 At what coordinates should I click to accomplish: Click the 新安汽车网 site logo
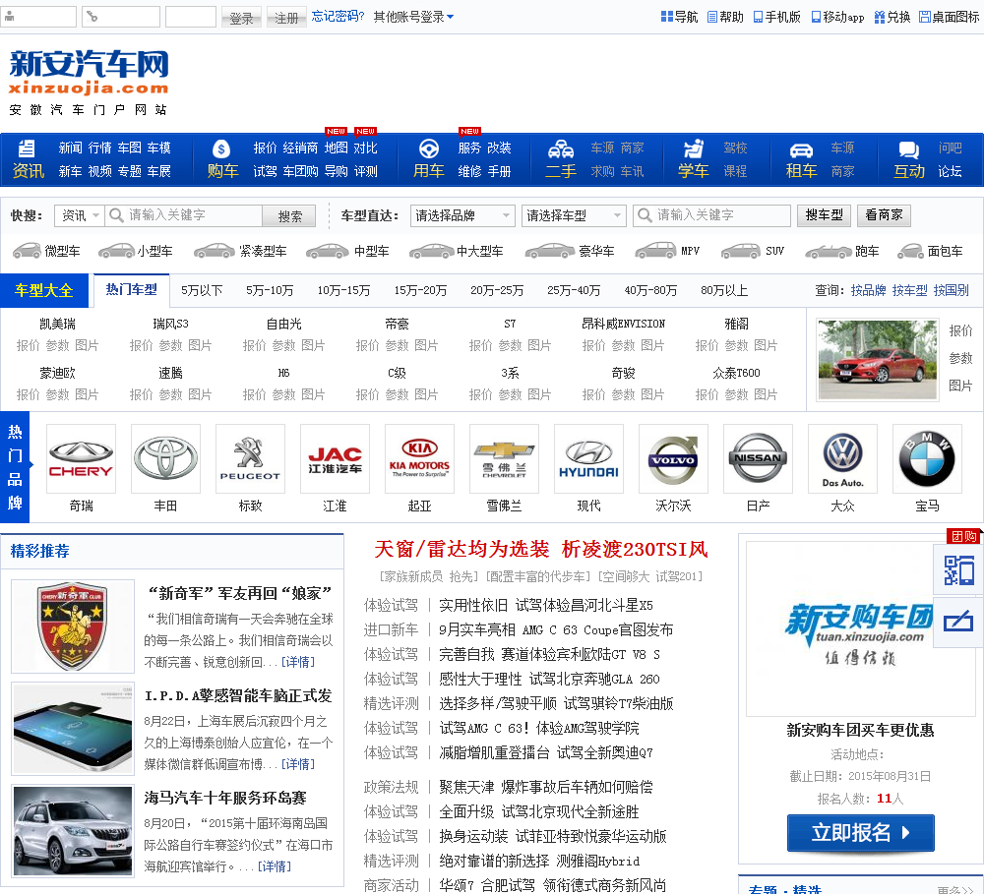pyautogui.click(x=90, y=82)
